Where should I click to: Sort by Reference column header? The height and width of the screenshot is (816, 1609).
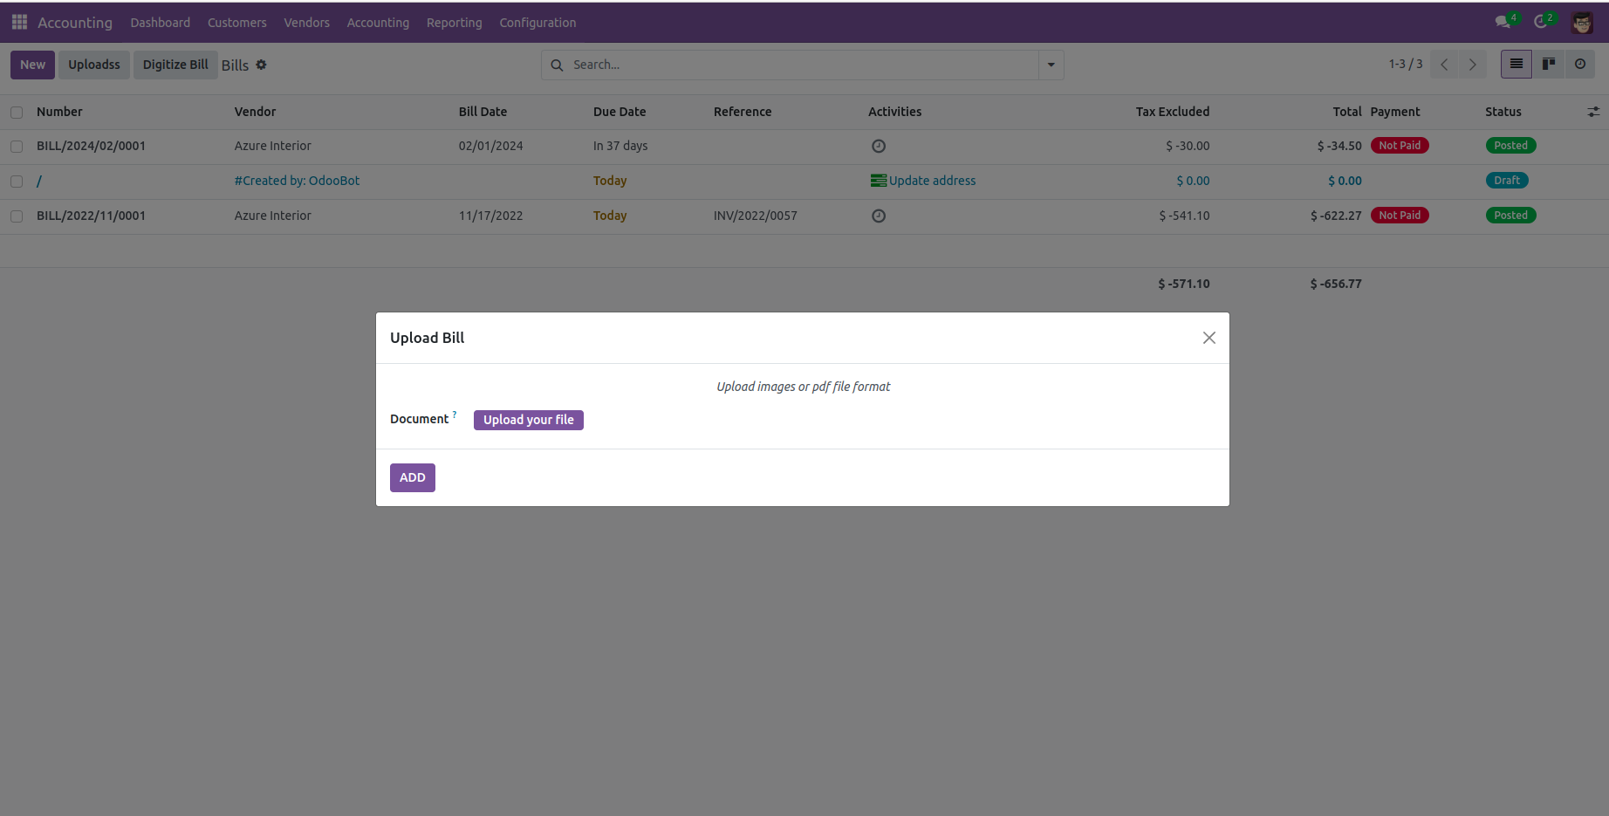click(x=743, y=112)
